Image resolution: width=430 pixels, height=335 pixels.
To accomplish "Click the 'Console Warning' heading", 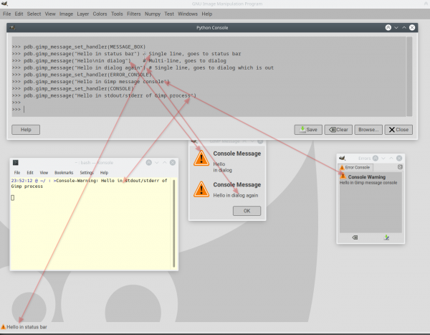I will 367,177.
